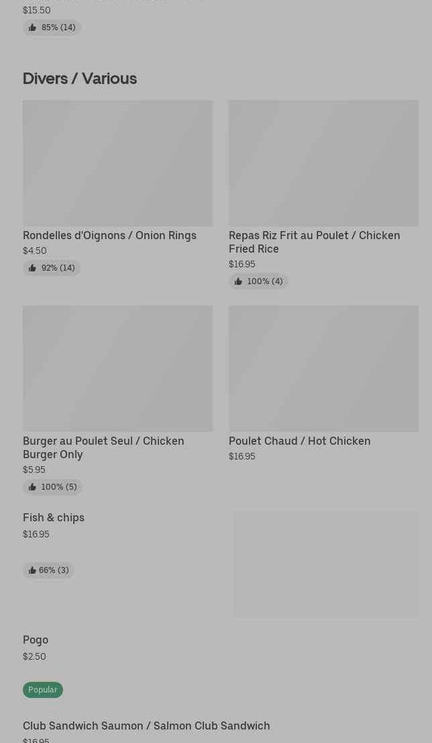Open the Onion Rings item photo
The image size is (432, 743).
point(117,163)
